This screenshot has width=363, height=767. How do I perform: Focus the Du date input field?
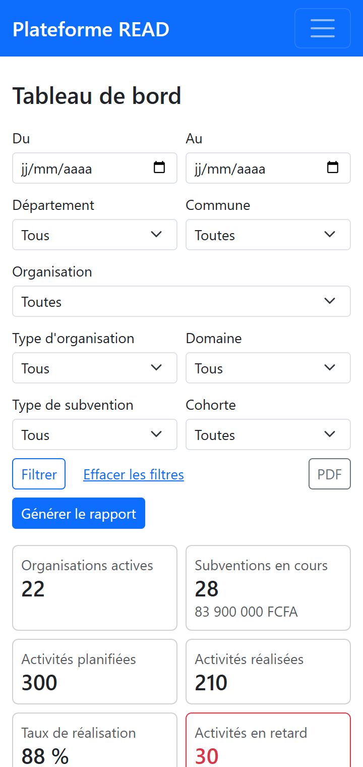pos(95,168)
